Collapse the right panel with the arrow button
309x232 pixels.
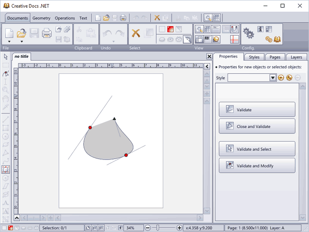207,66
